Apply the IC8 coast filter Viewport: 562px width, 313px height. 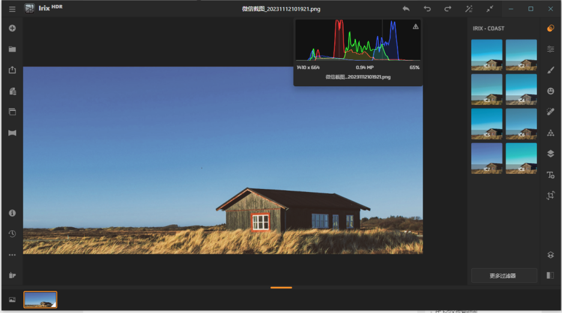pyautogui.click(x=521, y=158)
